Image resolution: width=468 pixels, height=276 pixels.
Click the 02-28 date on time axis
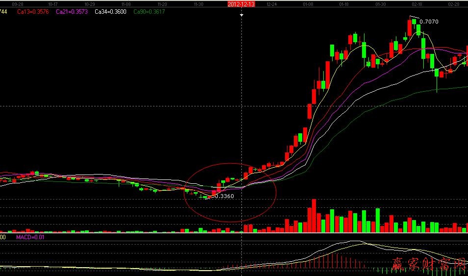click(454, 4)
